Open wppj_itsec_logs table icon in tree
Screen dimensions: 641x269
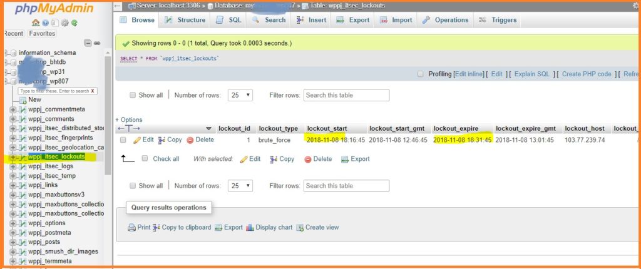click(23, 166)
